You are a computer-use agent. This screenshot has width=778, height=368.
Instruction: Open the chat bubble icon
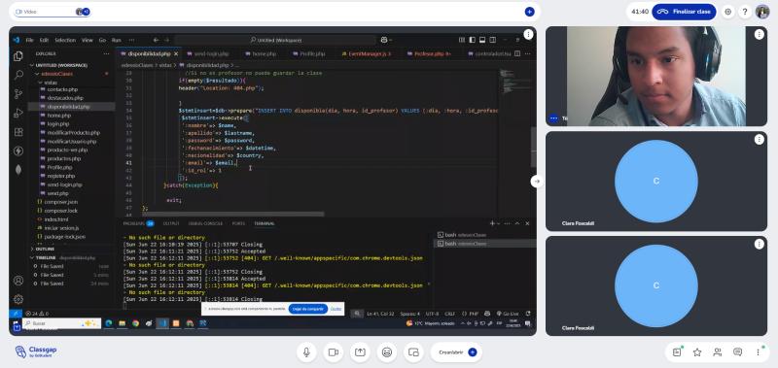click(x=738, y=352)
